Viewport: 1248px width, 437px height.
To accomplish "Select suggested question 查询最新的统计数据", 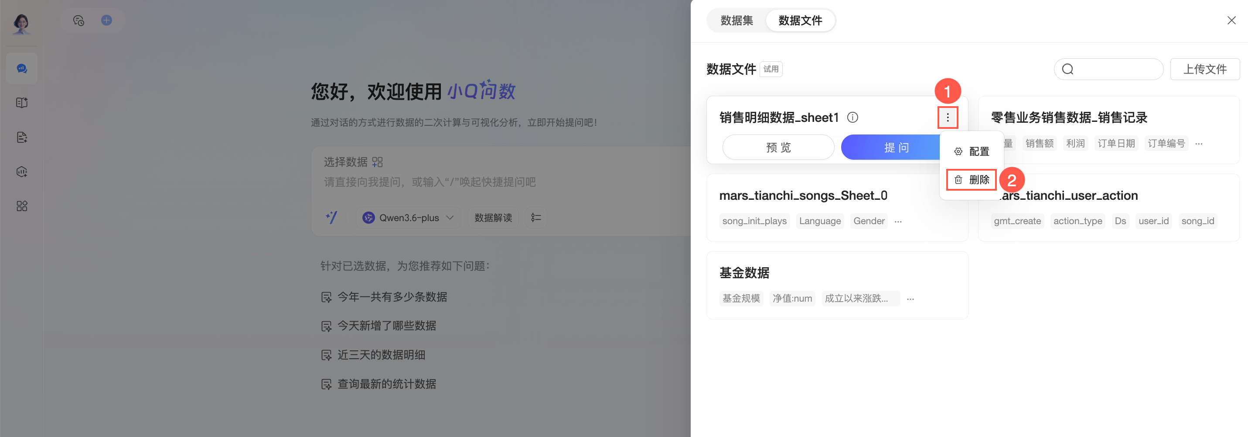I will tap(379, 384).
